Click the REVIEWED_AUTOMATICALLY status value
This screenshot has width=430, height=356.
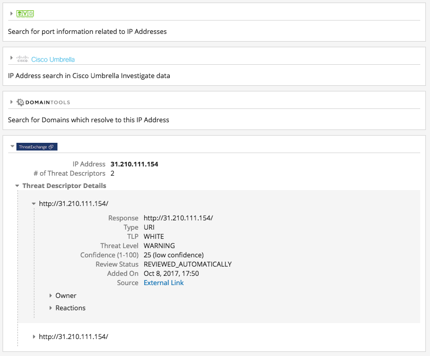[x=187, y=264]
